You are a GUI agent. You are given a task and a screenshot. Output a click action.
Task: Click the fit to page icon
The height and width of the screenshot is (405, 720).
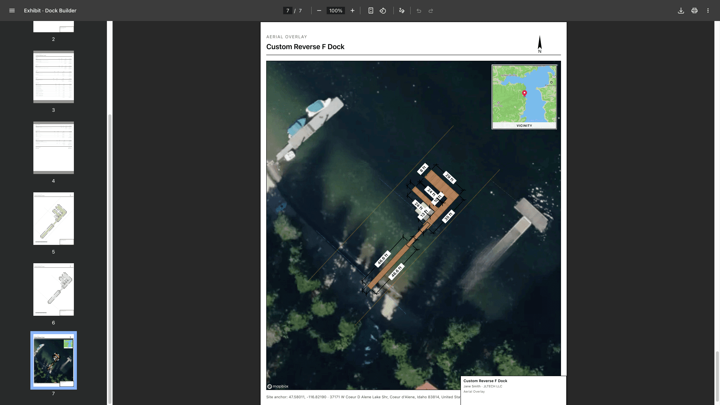pyautogui.click(x=370, y=10)
